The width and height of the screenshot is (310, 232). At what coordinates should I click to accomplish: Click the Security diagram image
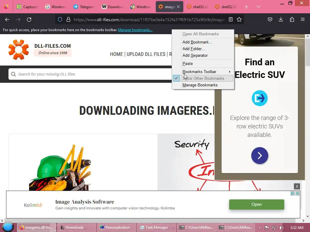(x=186, y=162)
